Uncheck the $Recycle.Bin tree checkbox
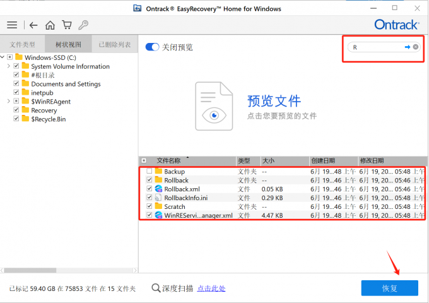 [x=16, y=119]
